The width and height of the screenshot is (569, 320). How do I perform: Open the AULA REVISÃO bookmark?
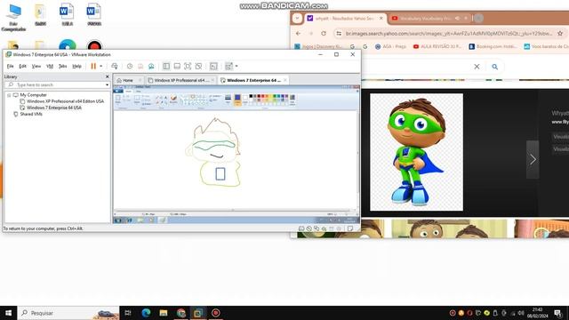437,46
